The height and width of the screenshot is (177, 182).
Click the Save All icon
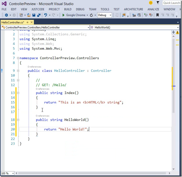[39, 15]
